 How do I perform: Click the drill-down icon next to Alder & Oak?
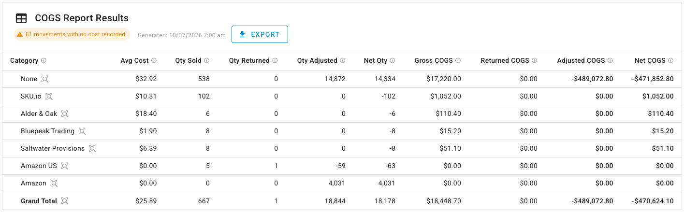tap(65, 113)
